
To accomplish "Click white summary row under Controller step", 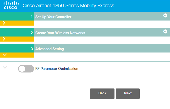I will (101, 23).
